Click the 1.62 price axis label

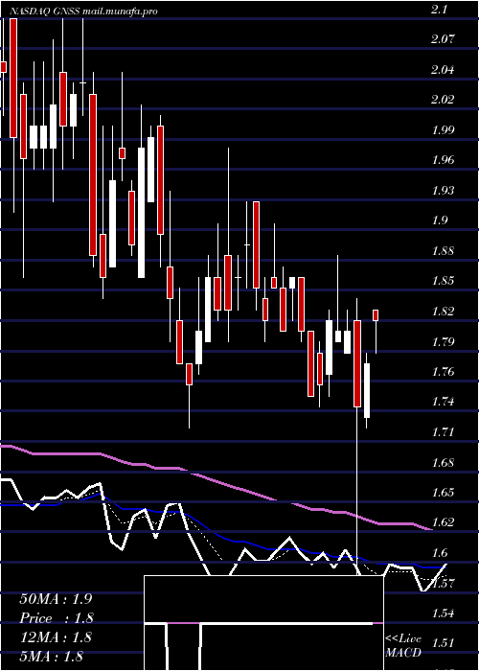443,522
